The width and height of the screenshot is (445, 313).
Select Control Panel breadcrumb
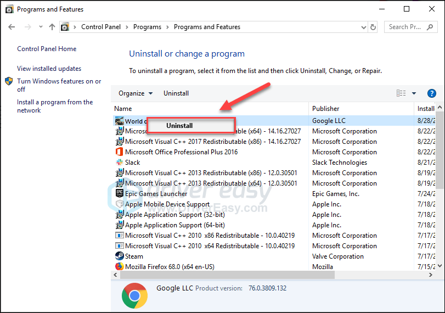(101, 27)
